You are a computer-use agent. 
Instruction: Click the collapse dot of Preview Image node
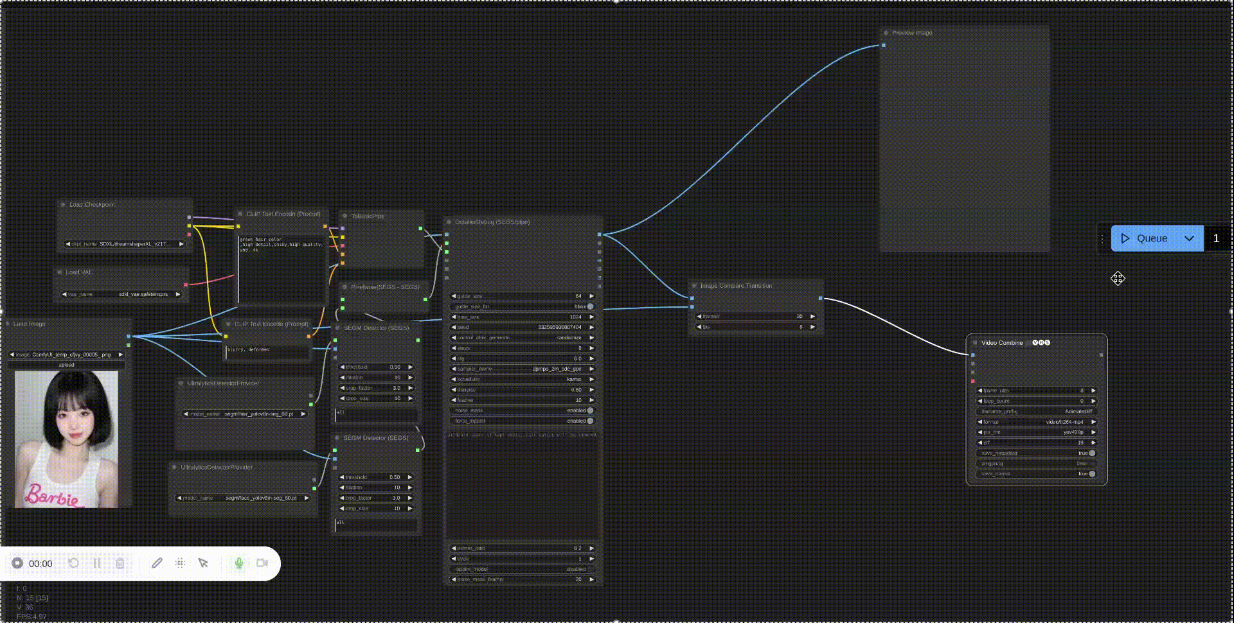click(x=886, y=33)
